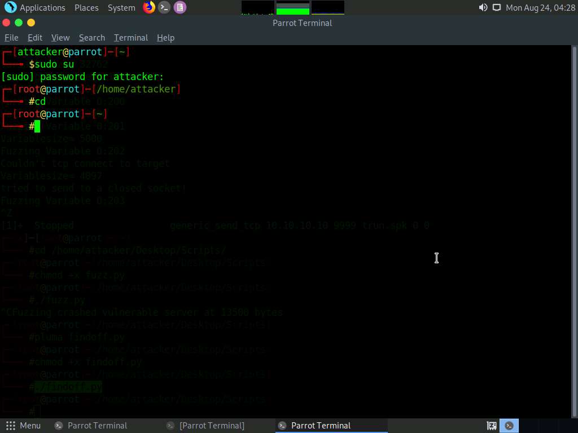Open the Terminal menu
The height and width of the screenshot is (433, 578).
click(131, 38)
